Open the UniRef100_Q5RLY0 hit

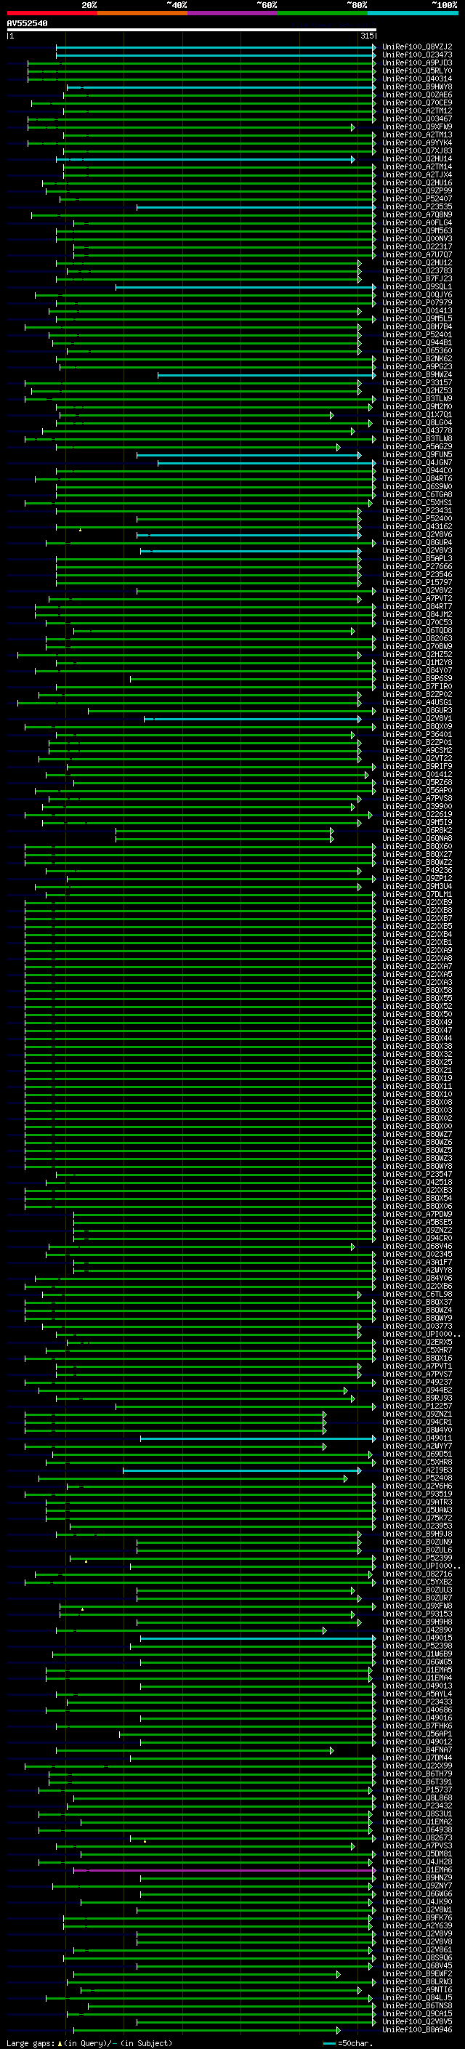click(417, 71)
